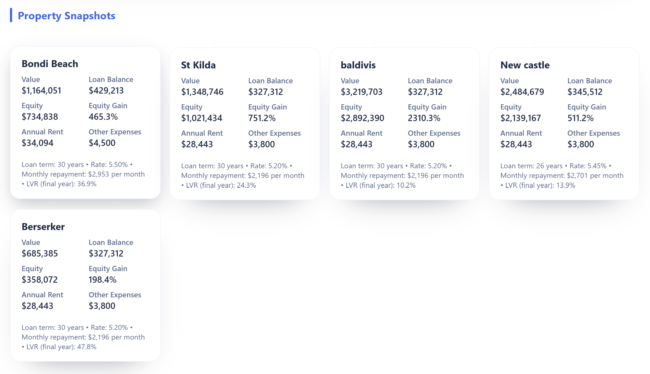Click the Property Snapshots heading

pos(67,16)
